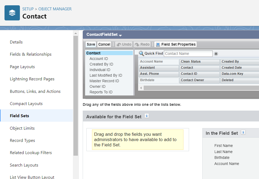Select Reports To ID in the tree
The height and width of the screenshot is (179, 259).
tap(101, 92)
